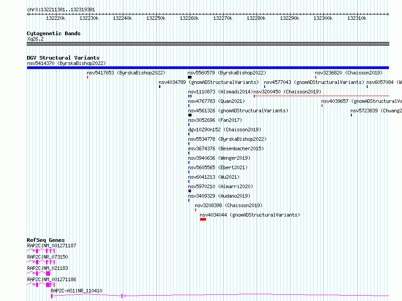Click dgv10290n152 (Chaisson2019) label
The height and width of the screenshot is (301, 402).
point(224,130)
